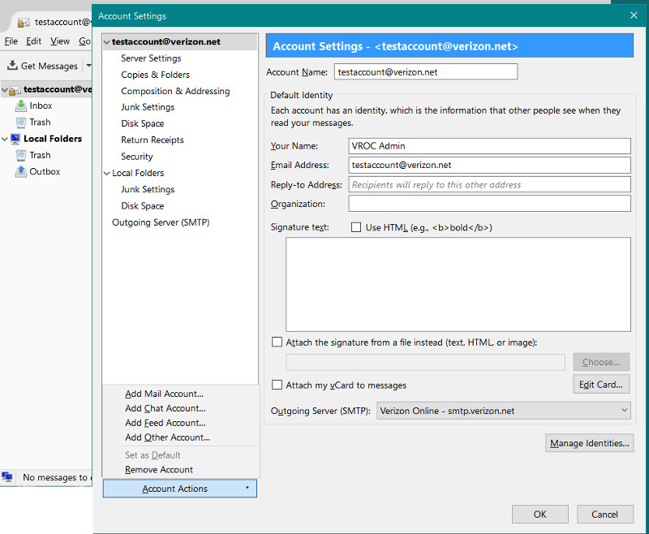Enable Use HTML for signature text
649x534 pixels.
pyautogui.click(x=356, y=227)
